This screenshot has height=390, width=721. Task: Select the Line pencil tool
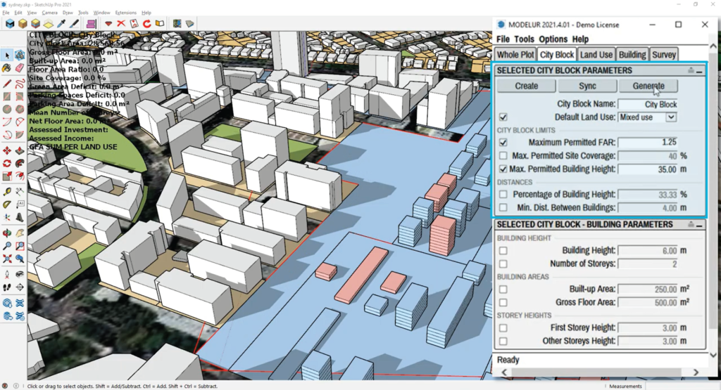click(7, 84)
